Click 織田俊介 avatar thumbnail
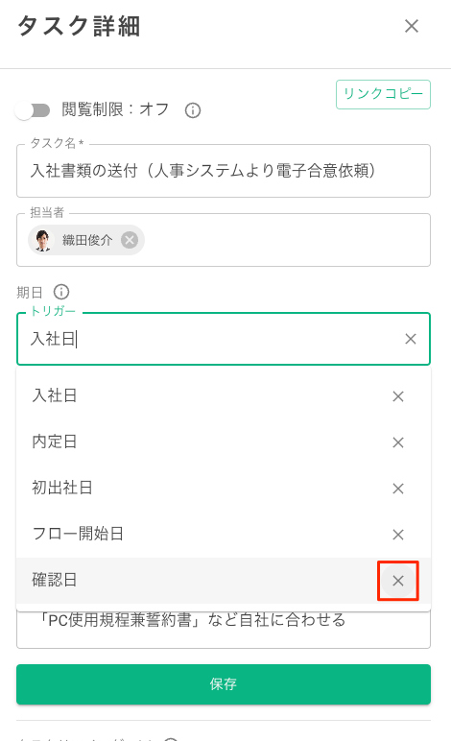The width and height of the screenshot is (451, 741). pos(43,240)
